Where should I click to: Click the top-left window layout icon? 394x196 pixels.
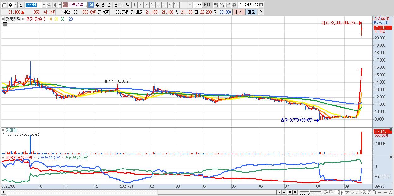coord(4,5)
